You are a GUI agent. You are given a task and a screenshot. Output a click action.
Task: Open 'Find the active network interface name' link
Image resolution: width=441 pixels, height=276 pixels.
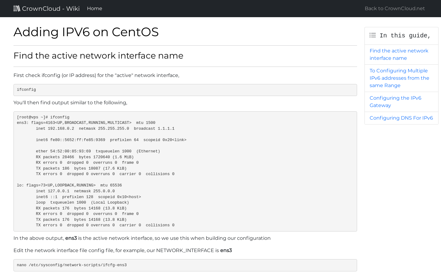click(399, 54)
